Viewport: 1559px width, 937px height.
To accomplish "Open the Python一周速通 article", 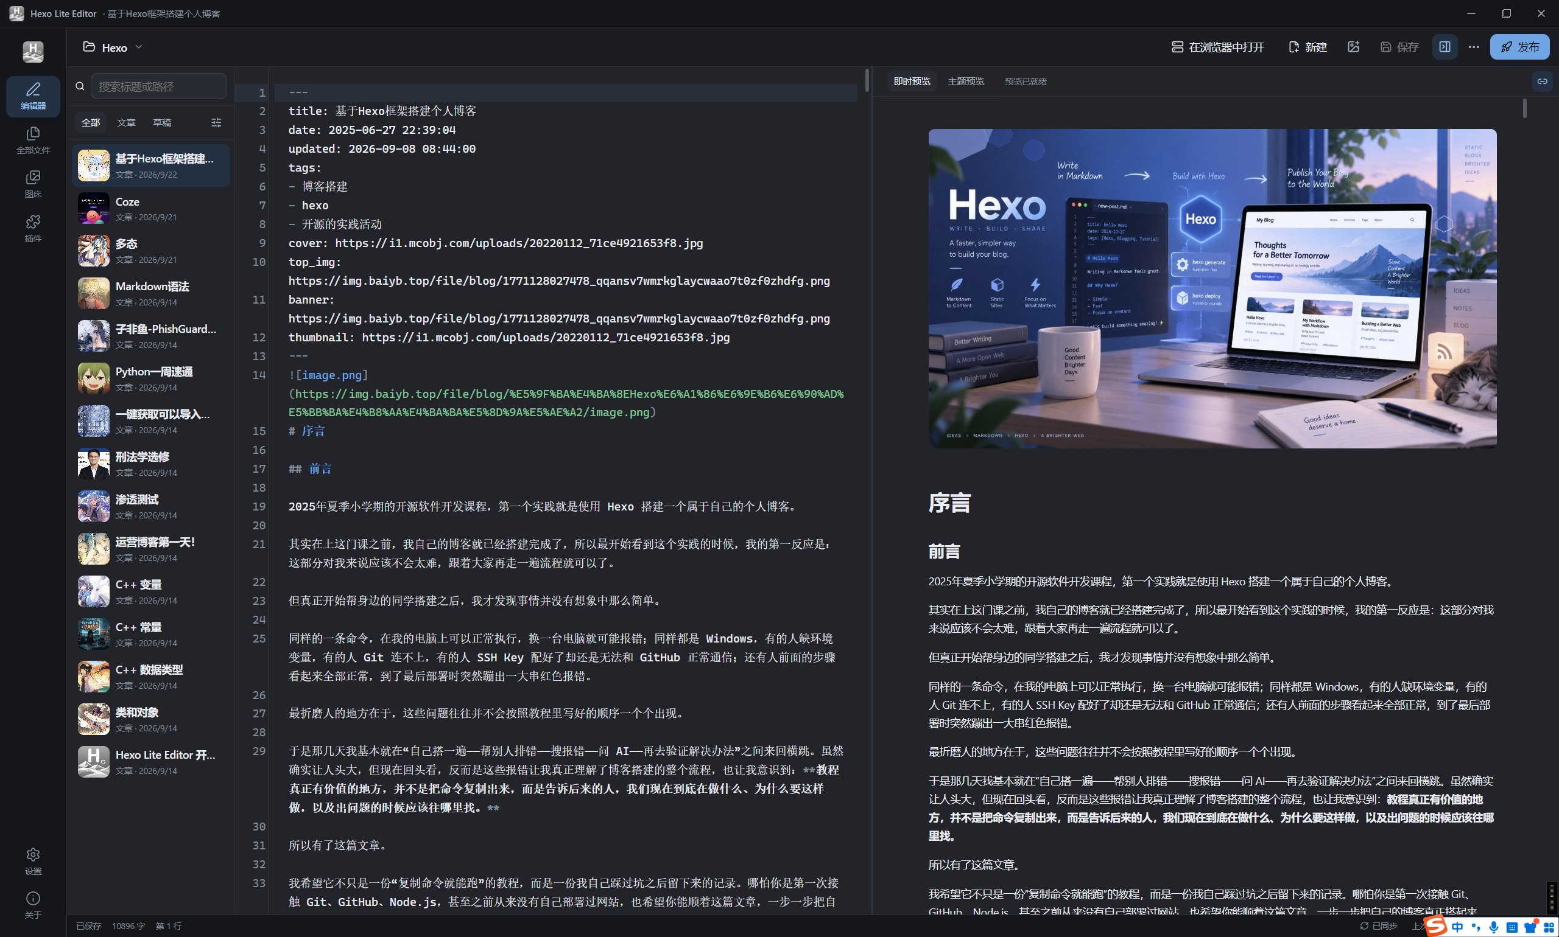I will [150, 379].
